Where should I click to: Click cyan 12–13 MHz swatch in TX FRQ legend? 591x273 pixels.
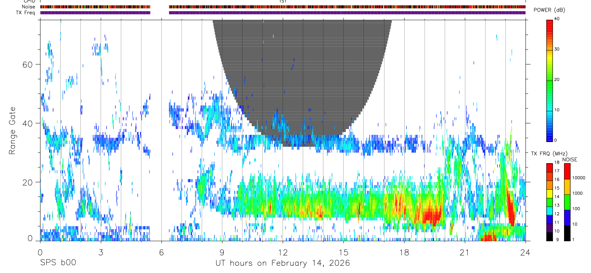click(549, 210)
